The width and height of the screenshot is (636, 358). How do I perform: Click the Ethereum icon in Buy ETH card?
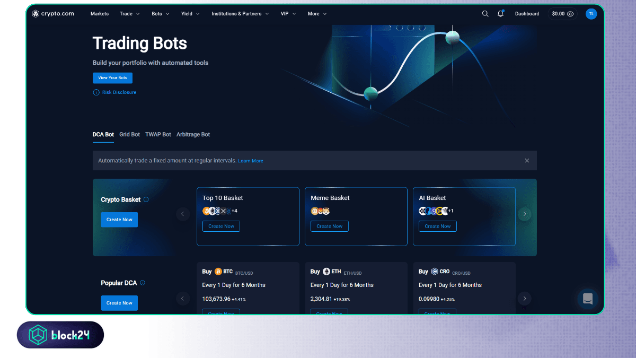point(326,272)
